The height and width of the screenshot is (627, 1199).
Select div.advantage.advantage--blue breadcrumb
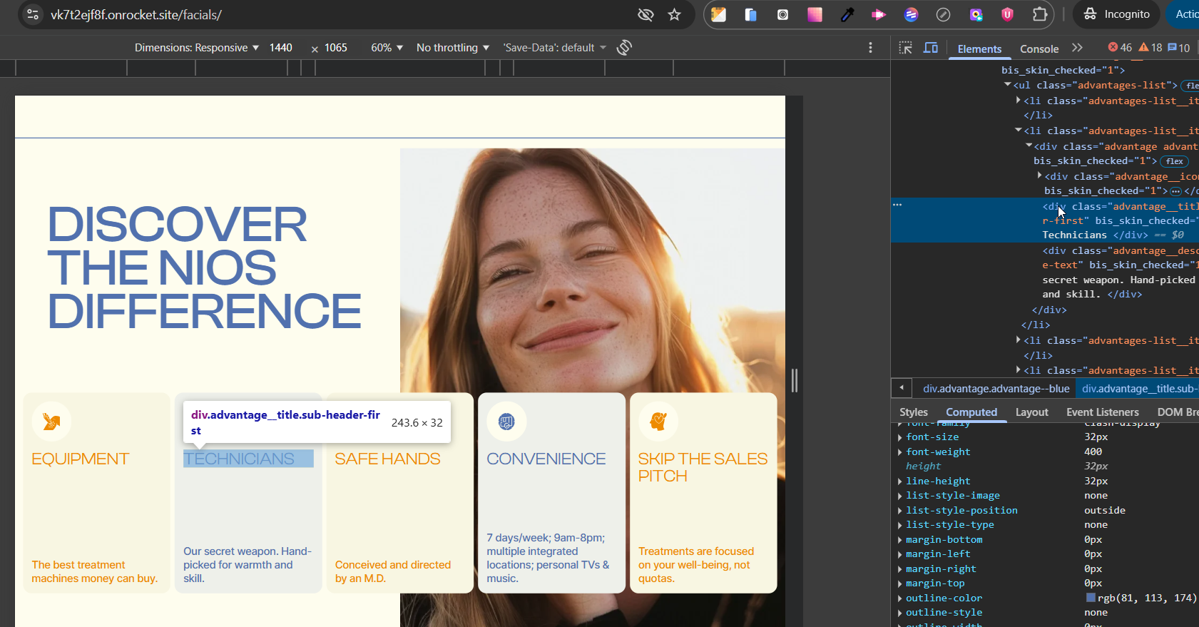click(996, 389)
